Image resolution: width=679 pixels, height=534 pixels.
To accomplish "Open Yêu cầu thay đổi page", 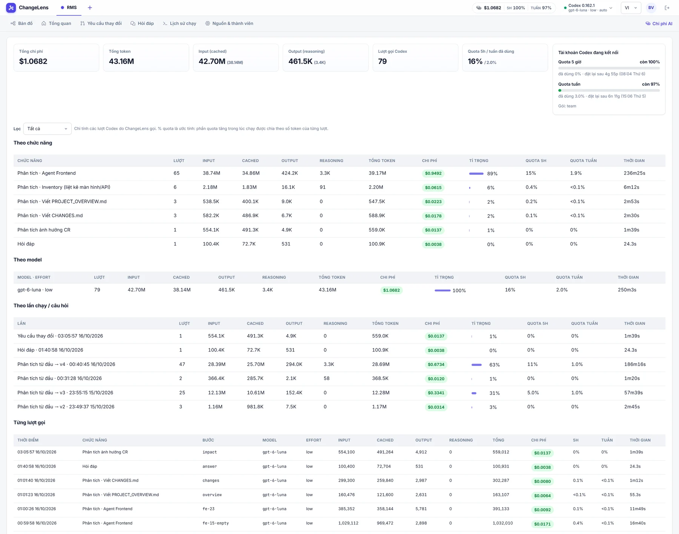I will pos(101,23).
